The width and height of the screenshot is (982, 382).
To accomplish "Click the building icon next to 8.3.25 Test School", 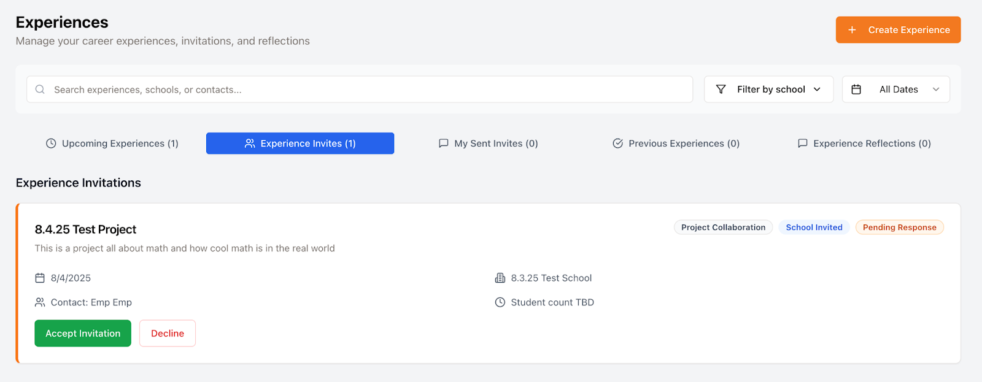I will [x=500, y=278].
